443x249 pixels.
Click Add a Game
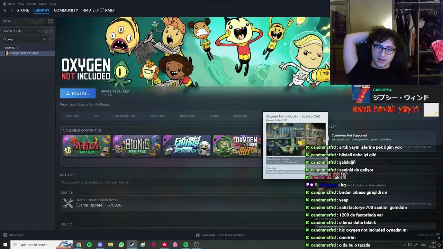[x=13, y=235]
